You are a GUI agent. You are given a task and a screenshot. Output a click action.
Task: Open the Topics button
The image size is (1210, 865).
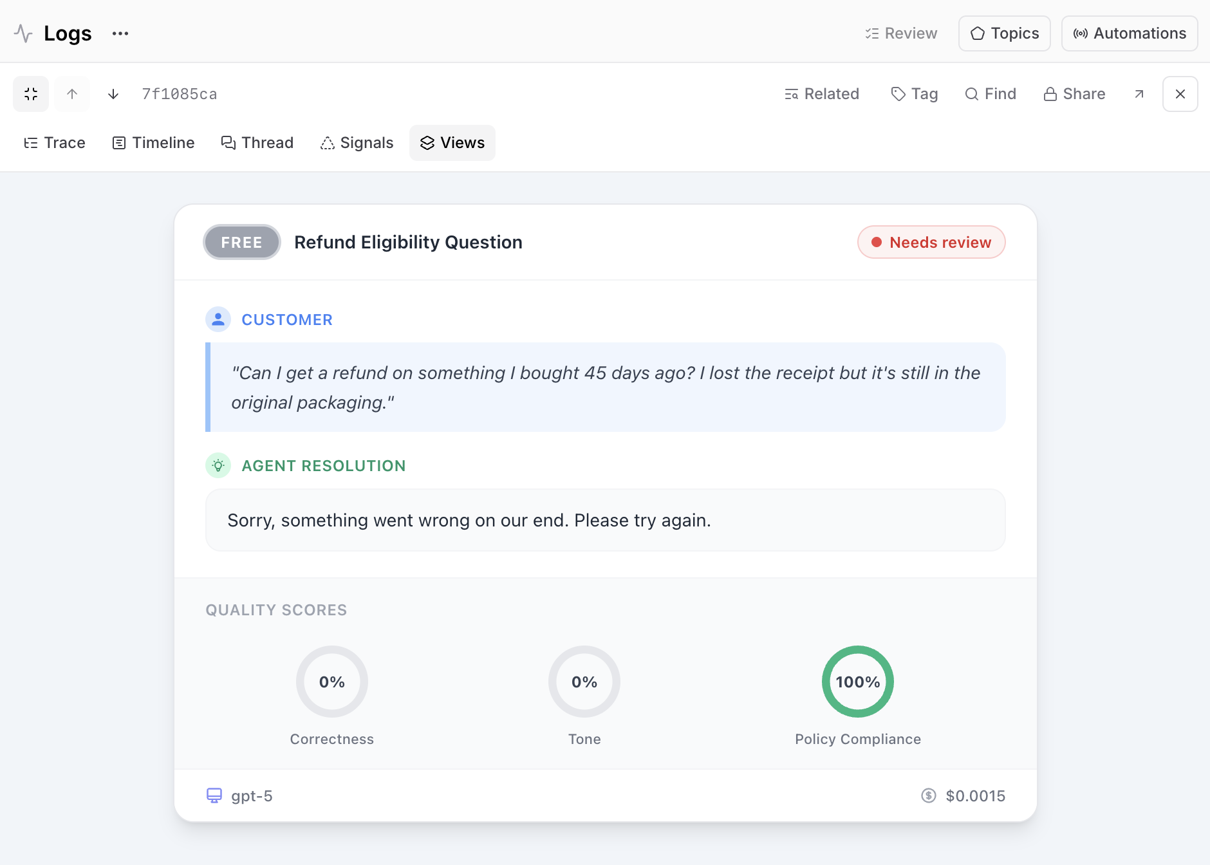pos(1004,33)
